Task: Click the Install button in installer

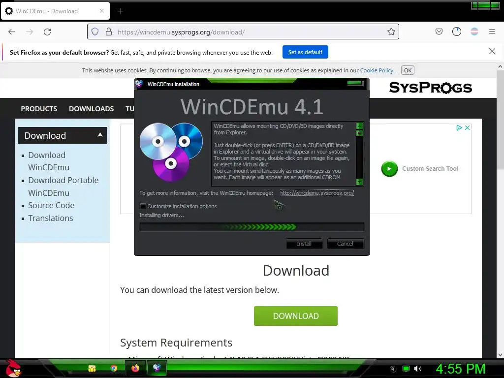Action: point(304,244)
